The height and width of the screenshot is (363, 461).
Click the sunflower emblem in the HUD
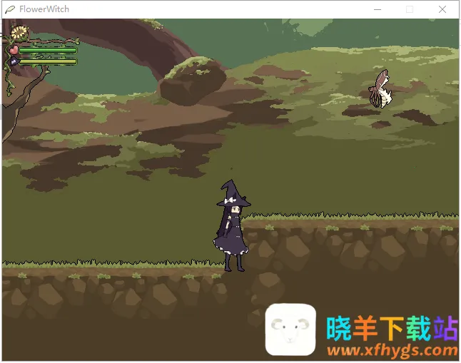(x=19, y=32)
